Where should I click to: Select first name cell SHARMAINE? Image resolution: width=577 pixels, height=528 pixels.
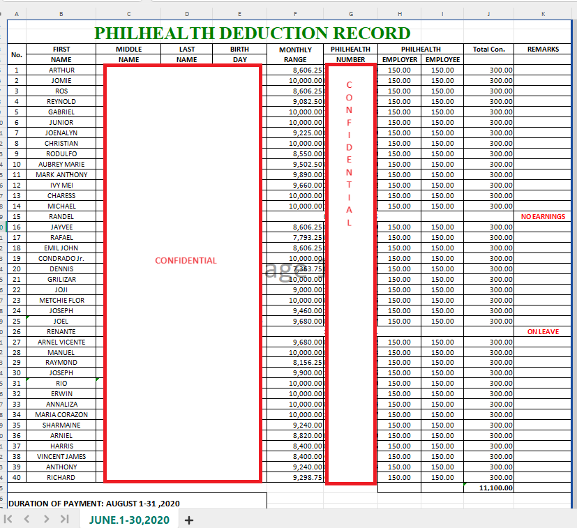click(61, 425)
